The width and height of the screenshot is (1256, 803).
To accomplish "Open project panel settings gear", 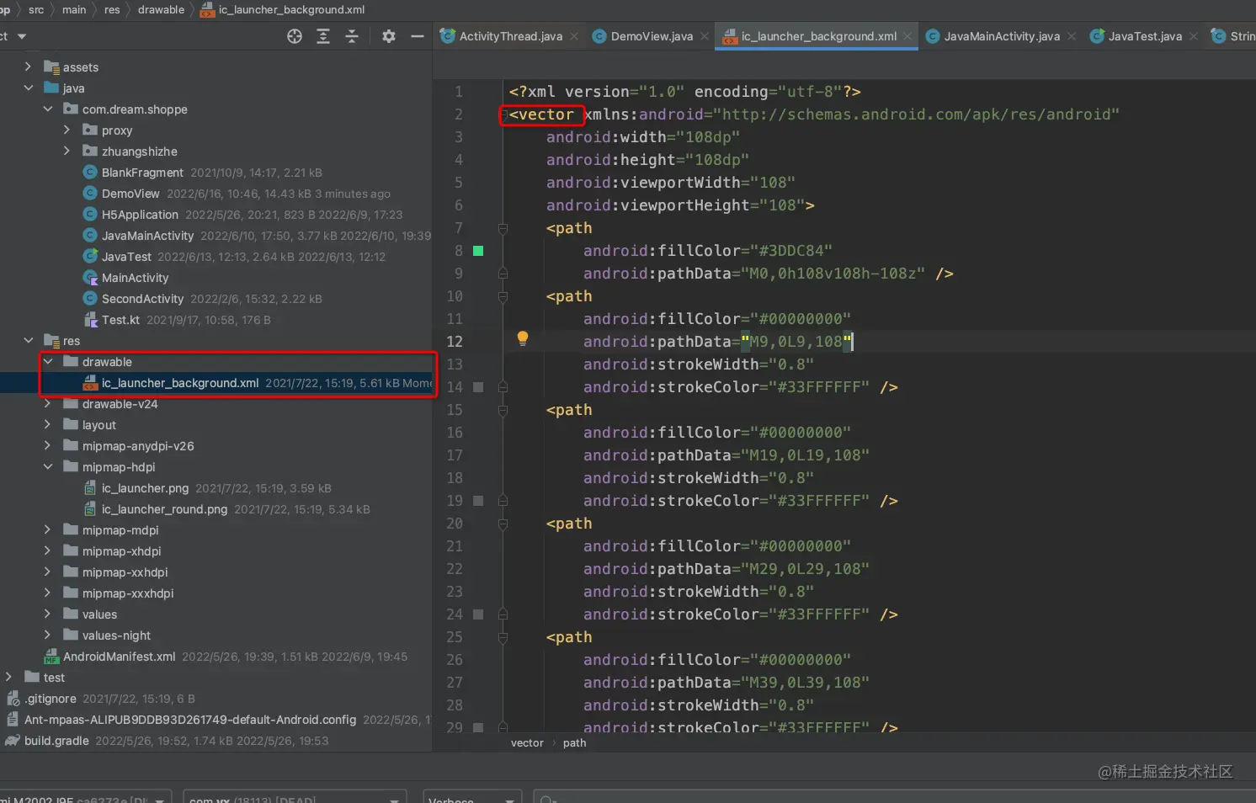I will tap(388, 36).
